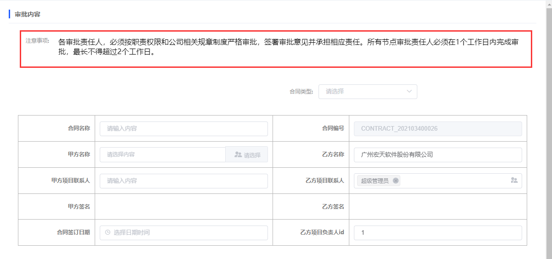The height and width of the screenshot is (259, 552).
Task: Click the 甲方签名 label cell
Action: point(57,207)
